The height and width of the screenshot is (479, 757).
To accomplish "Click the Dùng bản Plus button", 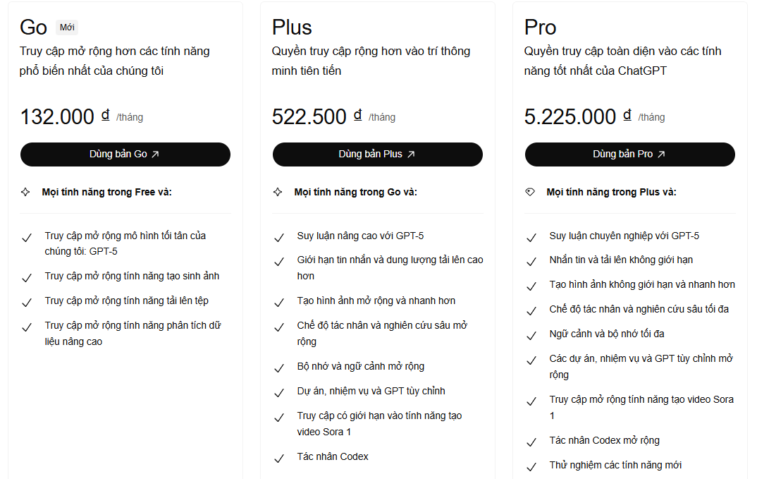I will [x=377, y=154].
